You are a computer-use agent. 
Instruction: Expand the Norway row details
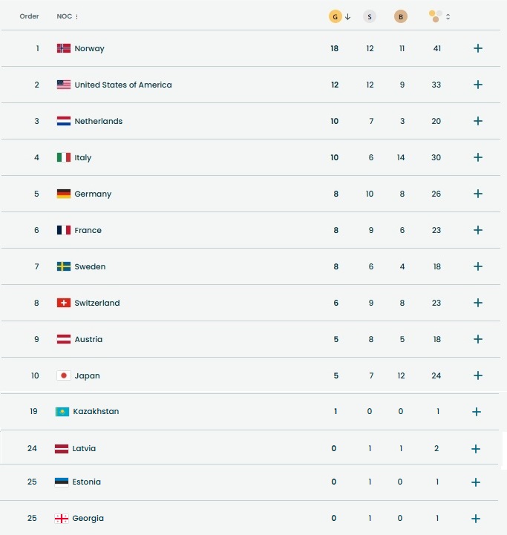click(x=478, y=48)
